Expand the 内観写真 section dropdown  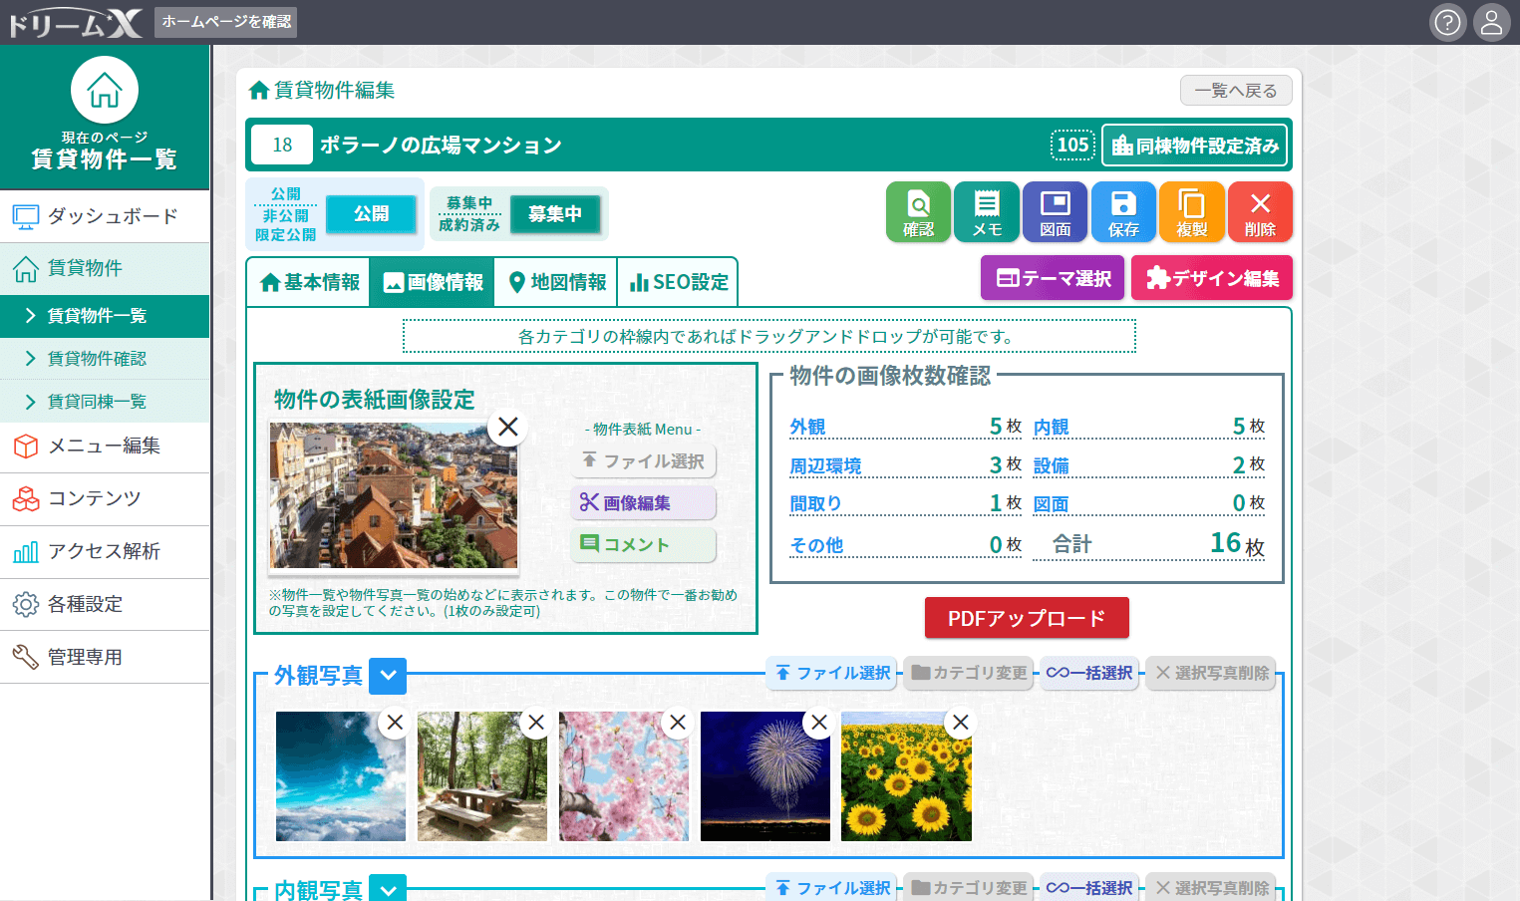(388, 888)
